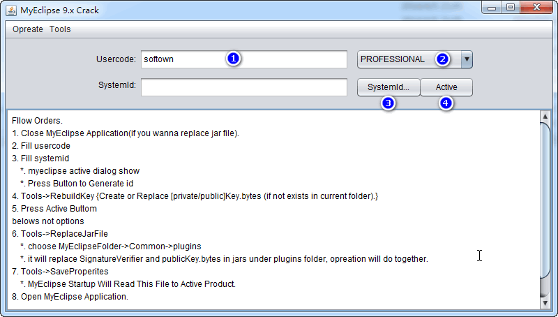This screenshot has width=558, height=317.
Task: Minimize the MyEclipse 9.x Crack window
Action: click(495, 8)
